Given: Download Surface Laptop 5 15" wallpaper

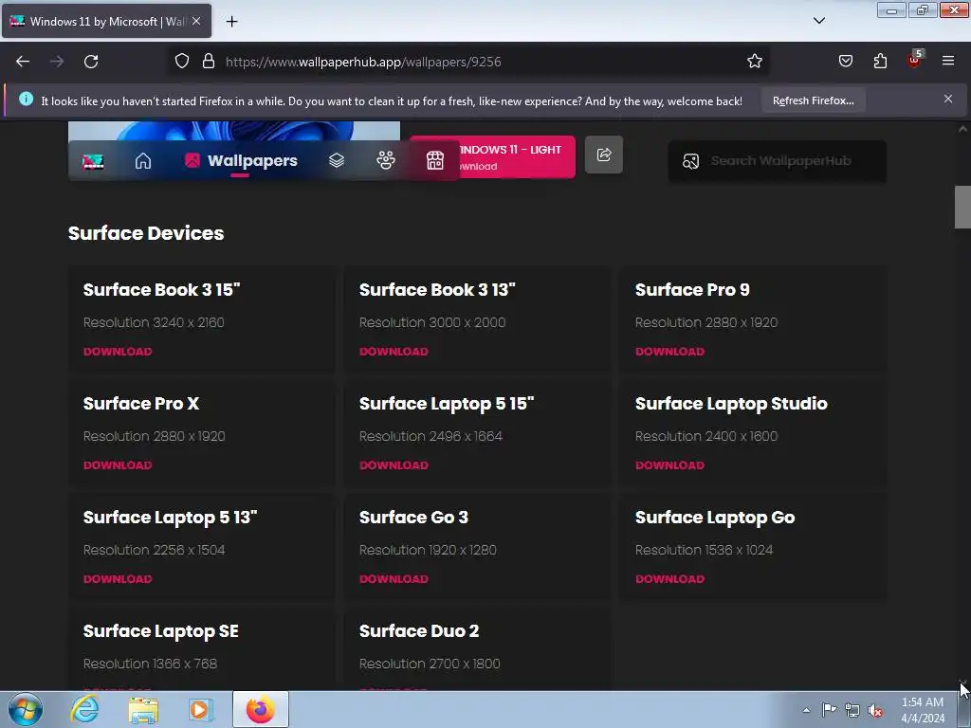Looking at the screenshot, I should [x=394, y=465].
